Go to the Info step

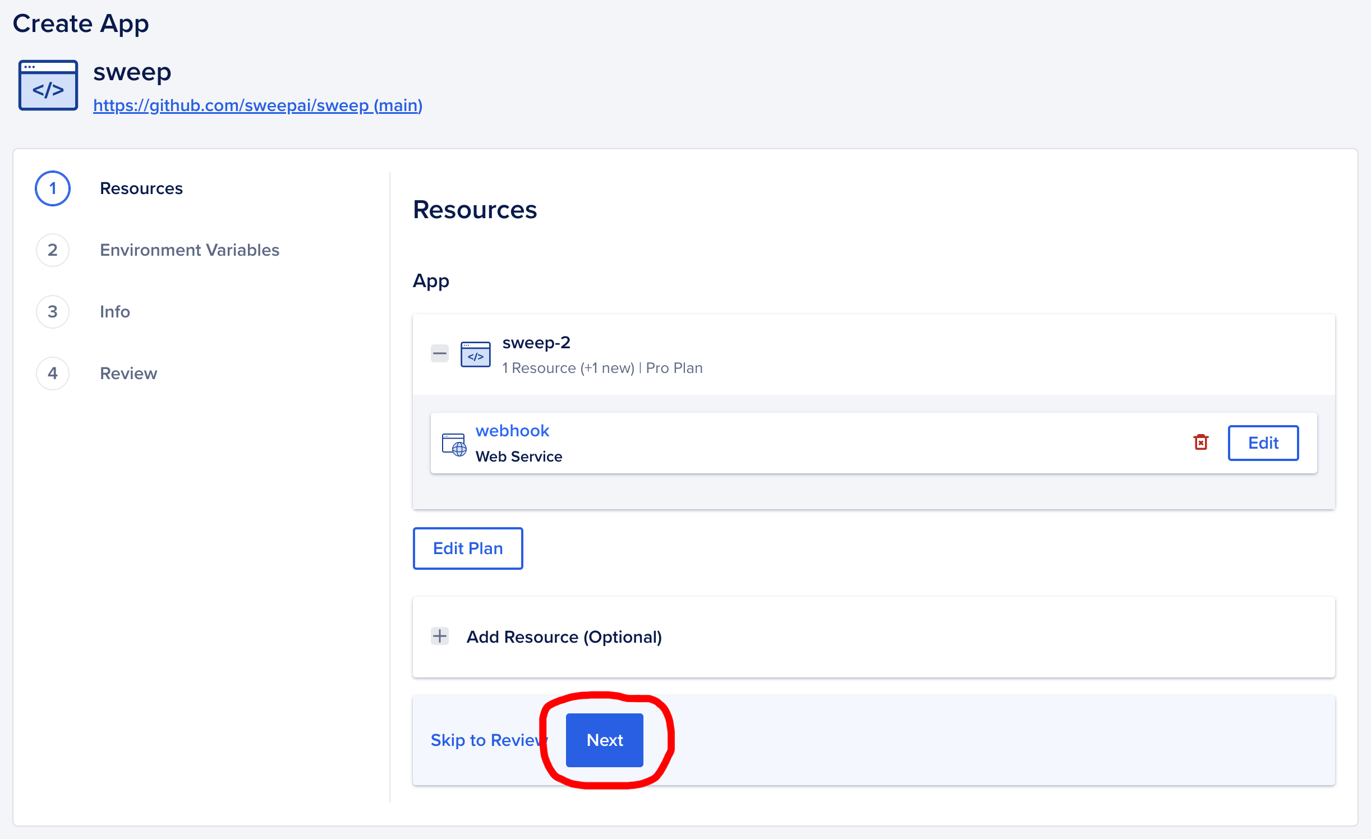[115, 312]
